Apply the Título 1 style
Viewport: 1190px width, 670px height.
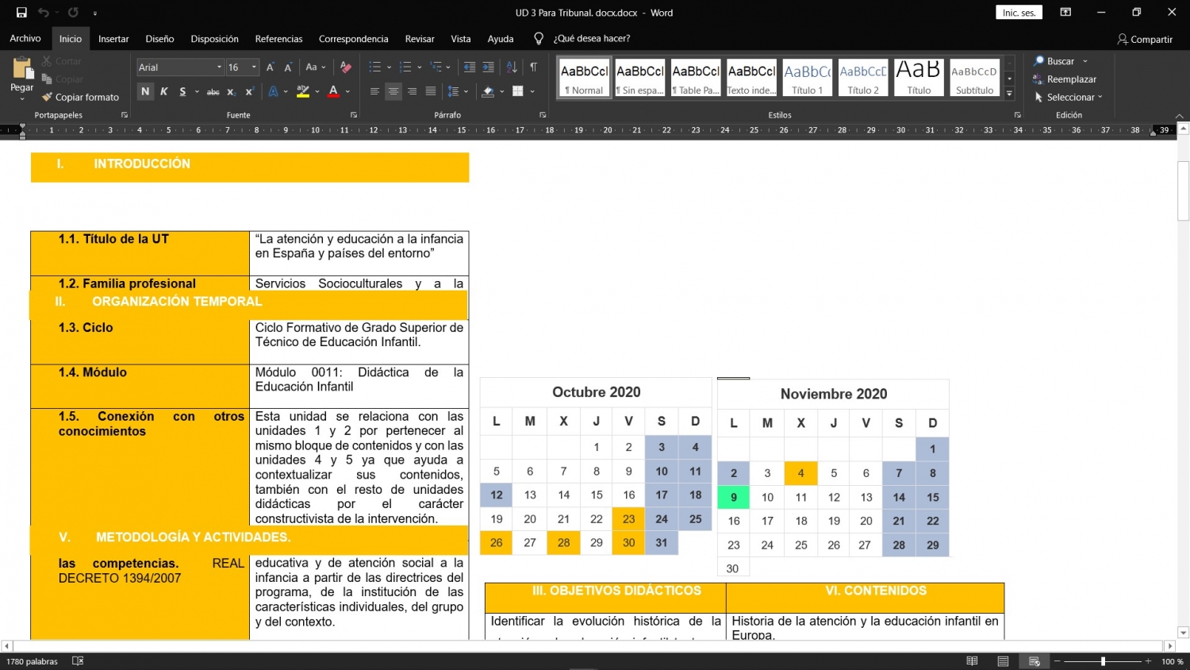808,78
